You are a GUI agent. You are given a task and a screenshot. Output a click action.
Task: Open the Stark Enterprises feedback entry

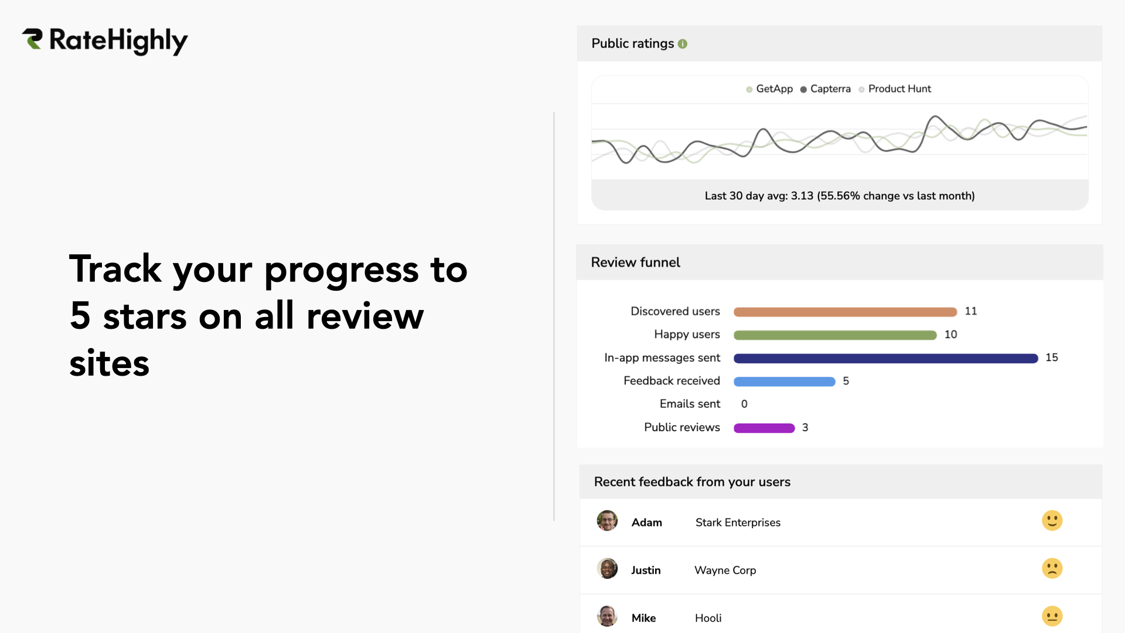tap(737, 522)
